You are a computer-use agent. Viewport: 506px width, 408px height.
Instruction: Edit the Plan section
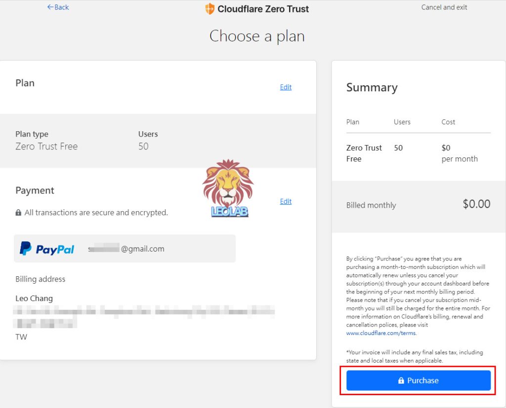coord(286,87)
